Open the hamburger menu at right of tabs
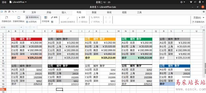Screen dimensions: 206x93 [x=204, y=12]
